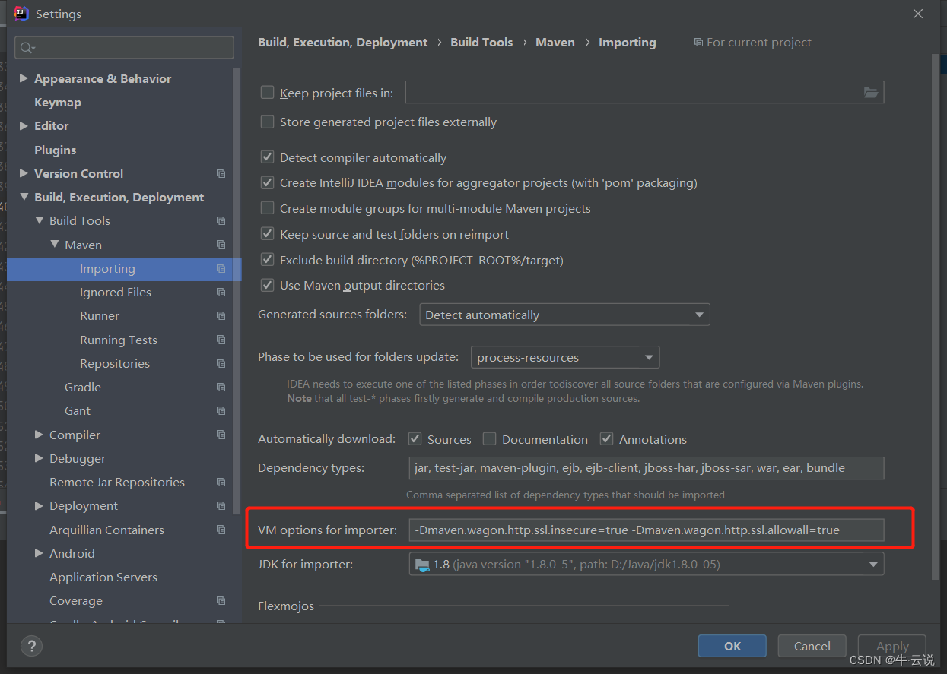Screen dimensions: 947x674
Task: Click the project-level icon beside Compiler
Action: click(221, 435)
